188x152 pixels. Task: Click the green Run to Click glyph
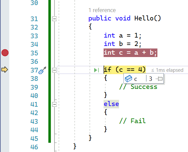[97, 70]
